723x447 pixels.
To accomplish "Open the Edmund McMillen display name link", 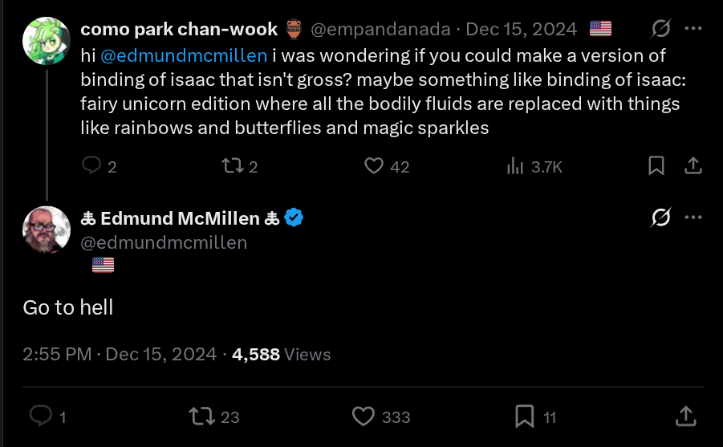I will (180, 218).
